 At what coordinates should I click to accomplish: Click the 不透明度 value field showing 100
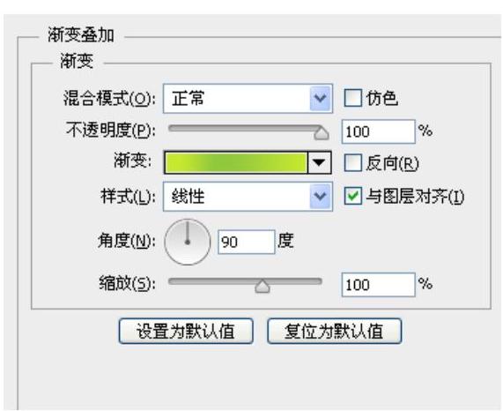point(379,131)
